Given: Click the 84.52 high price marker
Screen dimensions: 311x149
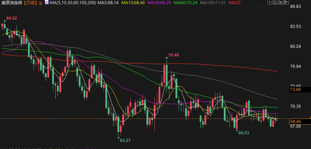Looking at the screenshot, I should 12,18.
